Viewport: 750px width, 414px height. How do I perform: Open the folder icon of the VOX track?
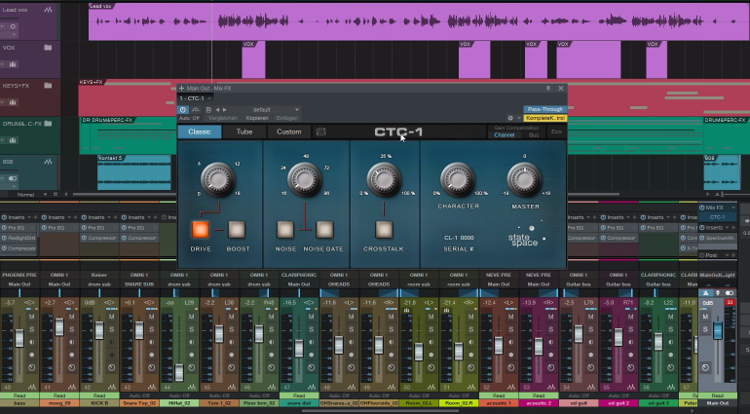point(48,48)
